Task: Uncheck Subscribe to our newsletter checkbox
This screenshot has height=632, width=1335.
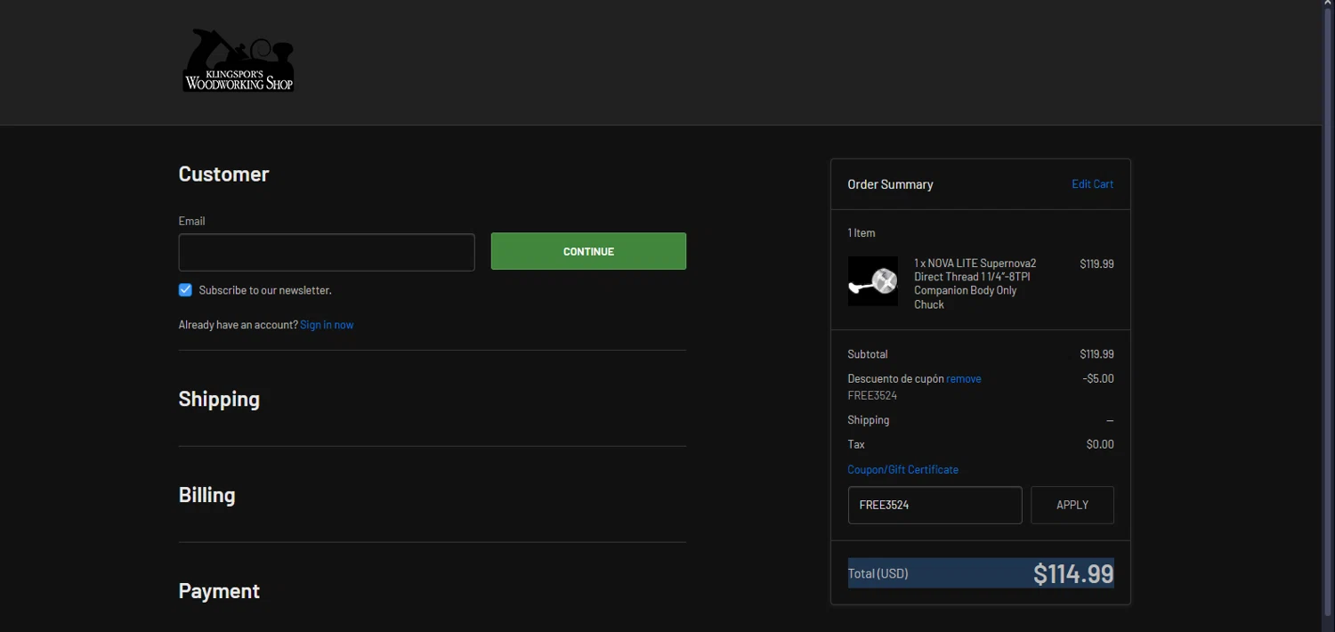Action: point(185,290)
